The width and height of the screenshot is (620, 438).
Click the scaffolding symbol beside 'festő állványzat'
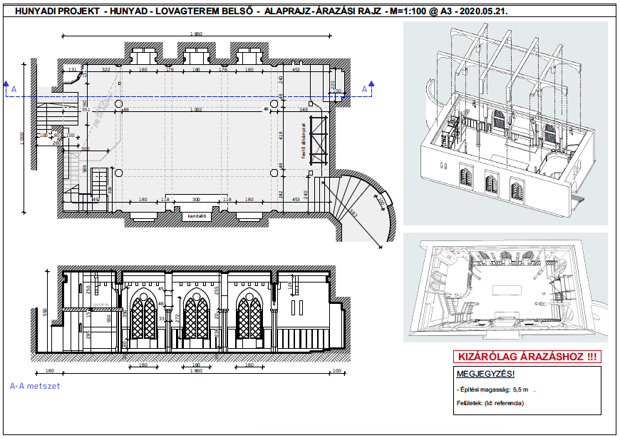319,141
